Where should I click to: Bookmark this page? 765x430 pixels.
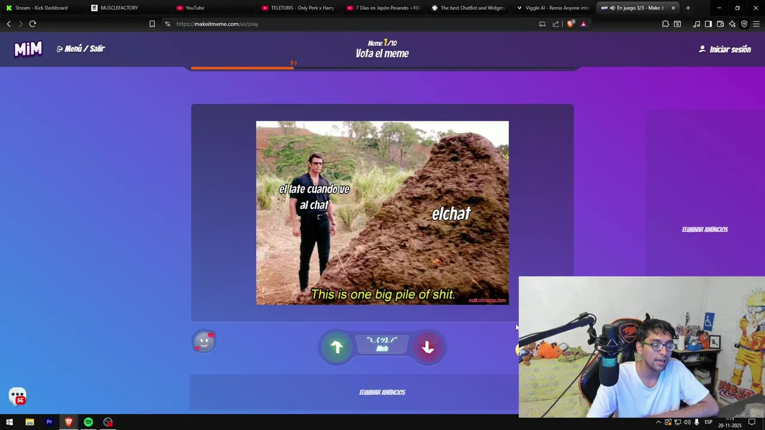[x=152, y=24]
